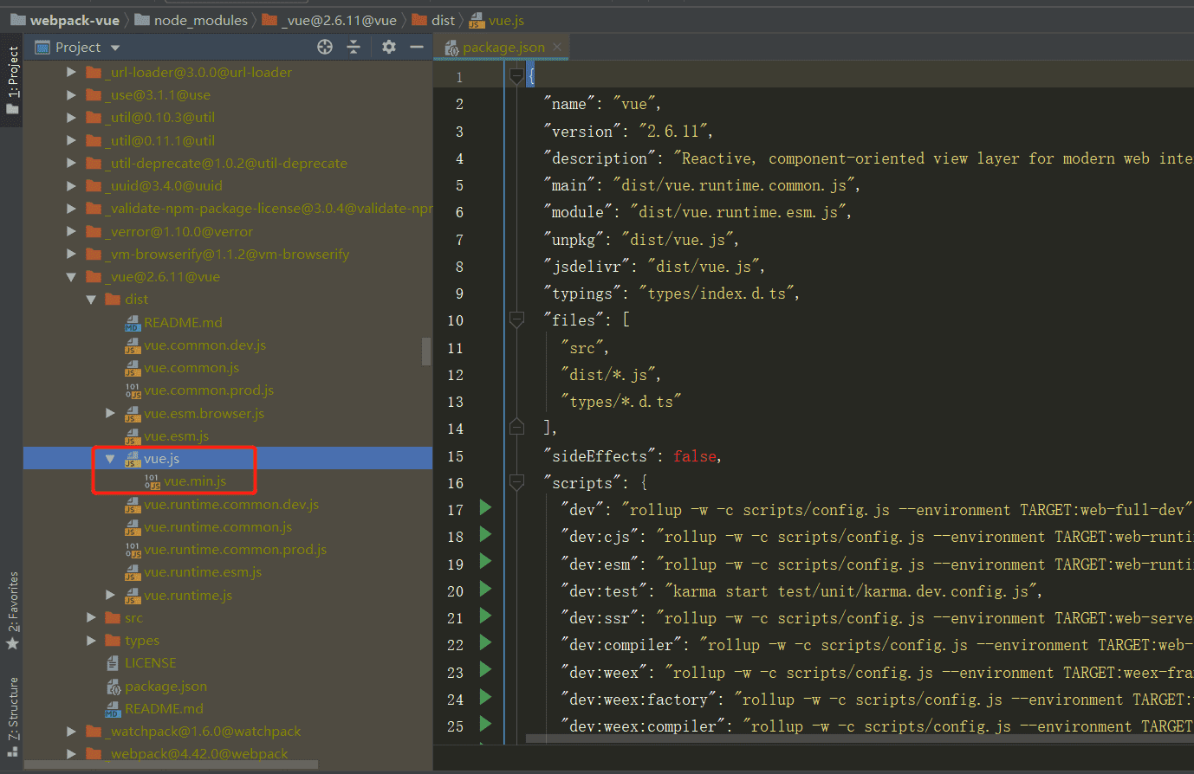Click the Project tree horizontal scrollbar
Viewport: 1194px width, 774px height.
171,765
